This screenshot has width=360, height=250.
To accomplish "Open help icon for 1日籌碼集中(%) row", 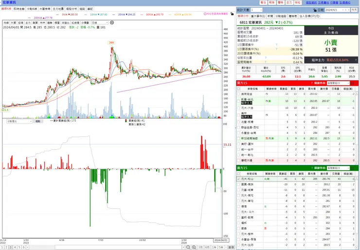I will [x=276, y=49].
